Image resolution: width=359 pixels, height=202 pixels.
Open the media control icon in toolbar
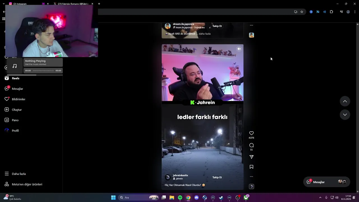point(341,12)
